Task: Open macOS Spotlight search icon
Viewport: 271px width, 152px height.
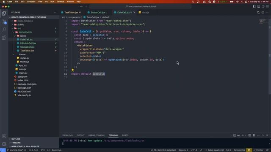Action: [x=242, y=2]
